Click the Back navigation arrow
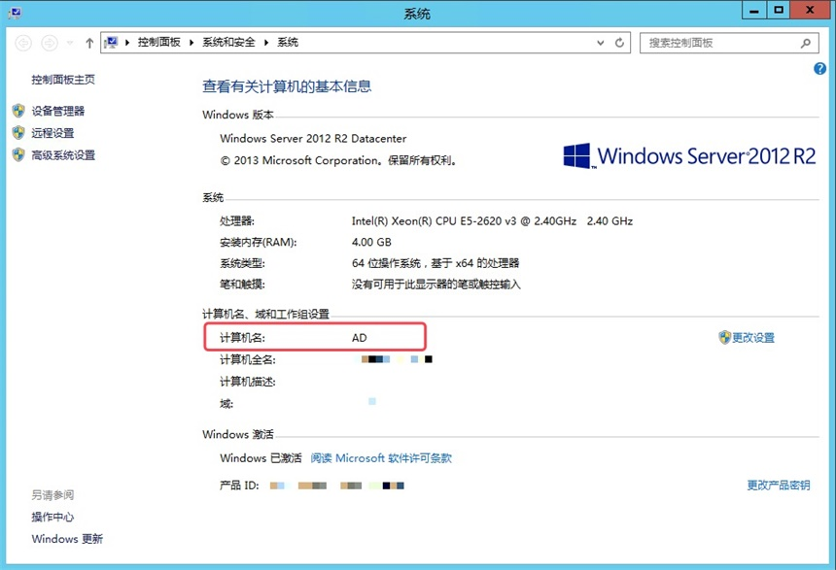The image size is (836, 570). tap(23, 43)
